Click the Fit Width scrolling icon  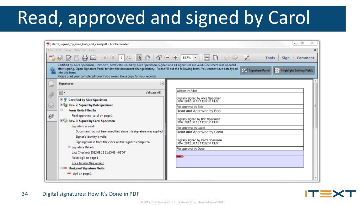(207, 58)
